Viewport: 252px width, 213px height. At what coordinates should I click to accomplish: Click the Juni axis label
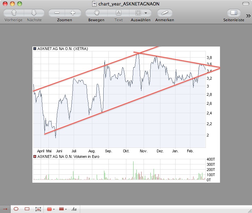coord(59,151)
